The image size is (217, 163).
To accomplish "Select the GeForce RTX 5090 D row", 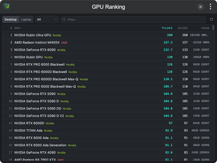I will pyautogui.click(x=107, y=101).
